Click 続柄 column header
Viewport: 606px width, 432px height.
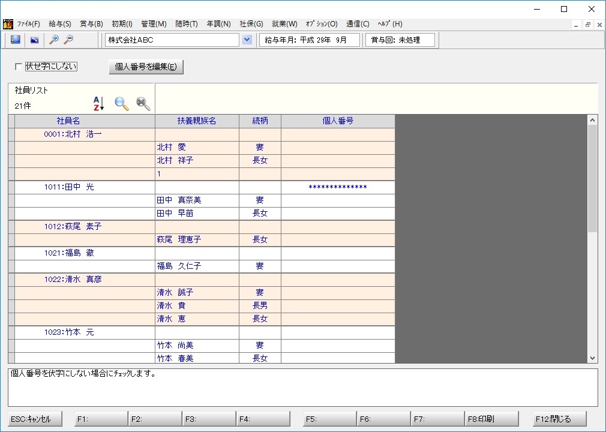(x=260, y=121)
